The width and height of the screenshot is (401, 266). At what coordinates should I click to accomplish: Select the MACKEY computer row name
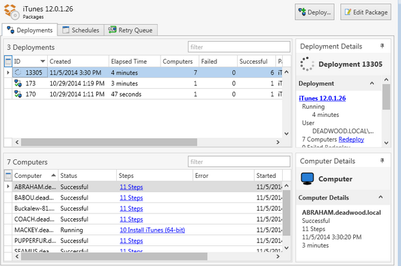tap(34, 230)
